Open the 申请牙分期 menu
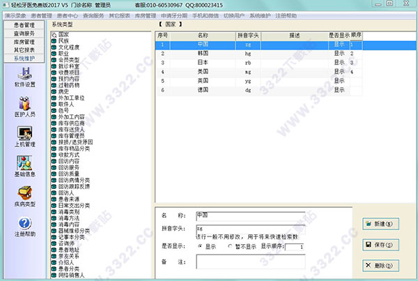 (174, 16)
